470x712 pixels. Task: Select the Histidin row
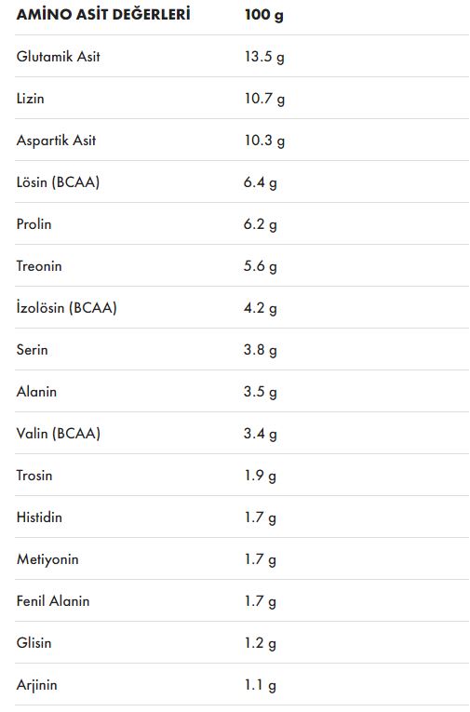[x=242, y=517]
